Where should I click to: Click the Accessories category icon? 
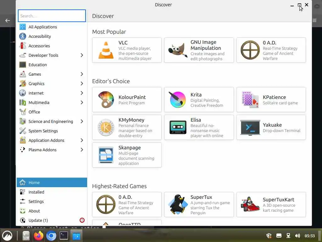tap(23, 46)
